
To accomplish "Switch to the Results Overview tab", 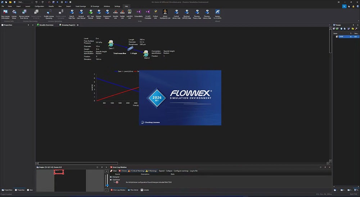I will (x=45, y=25).
